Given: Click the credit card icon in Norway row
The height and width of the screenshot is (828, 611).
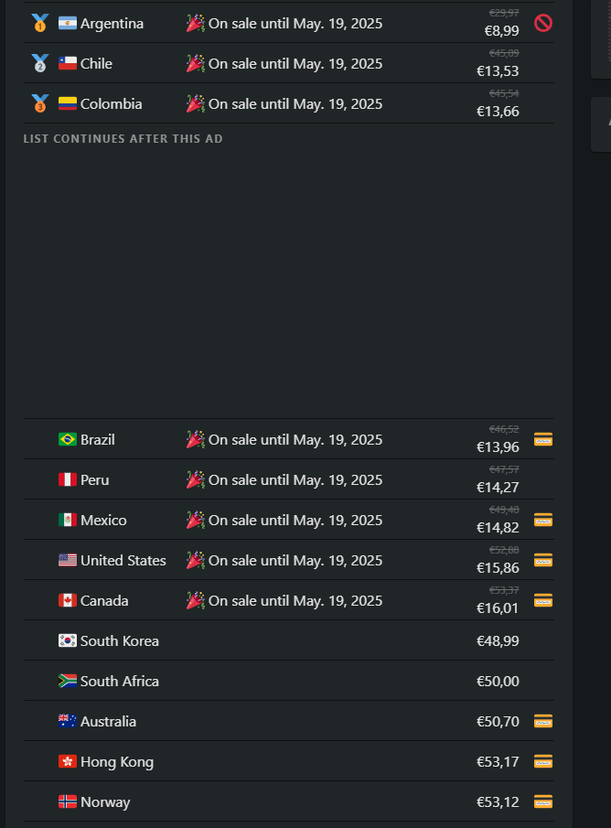Looking at the screenshot, I should [x=543, y=801].
